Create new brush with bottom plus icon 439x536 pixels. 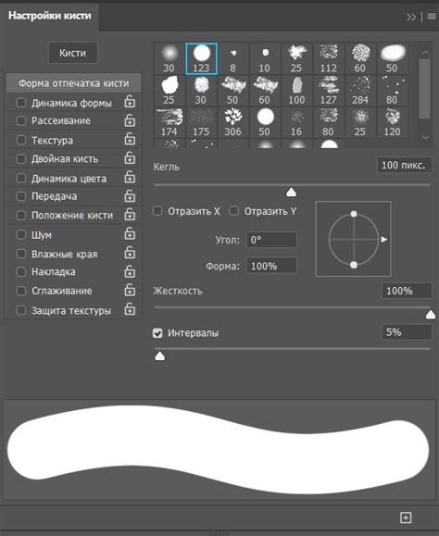[406, 517]
